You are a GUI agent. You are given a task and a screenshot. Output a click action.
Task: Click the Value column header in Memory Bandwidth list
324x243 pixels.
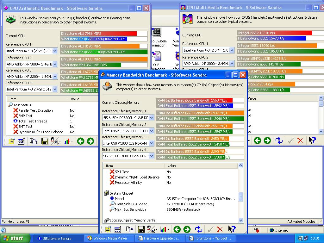click(201, 166)
